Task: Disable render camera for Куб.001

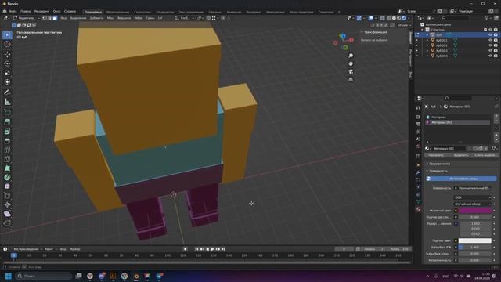Action: pos(496,40)
